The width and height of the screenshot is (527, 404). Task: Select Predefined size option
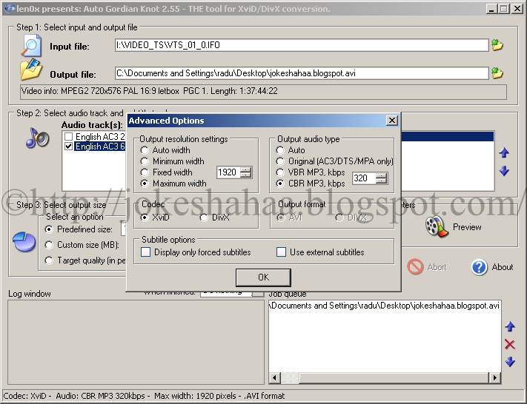tap(49, 229)
